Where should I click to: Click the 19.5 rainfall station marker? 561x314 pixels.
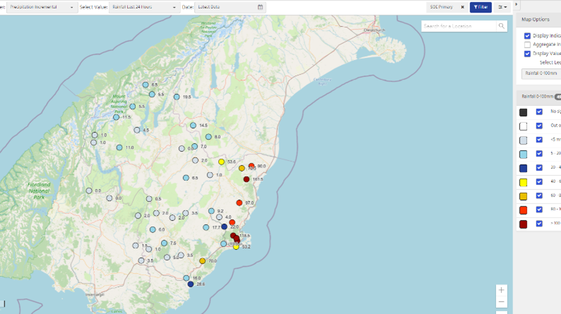[x=177, y=97]
